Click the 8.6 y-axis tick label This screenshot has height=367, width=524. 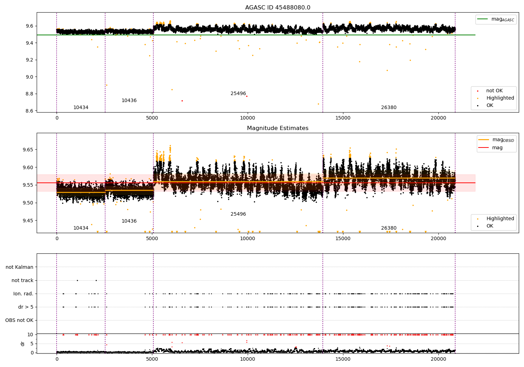[29, 111]
